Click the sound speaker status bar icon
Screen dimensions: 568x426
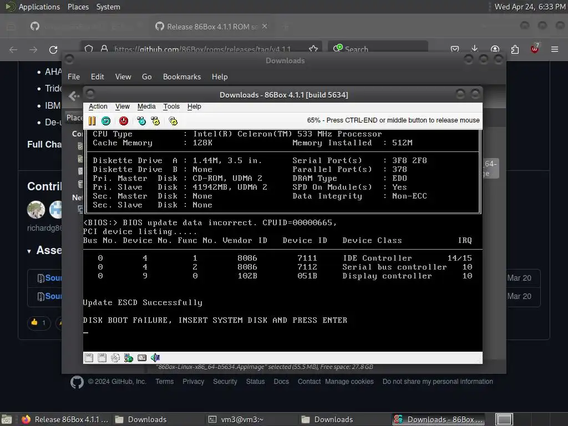[155, 358]
